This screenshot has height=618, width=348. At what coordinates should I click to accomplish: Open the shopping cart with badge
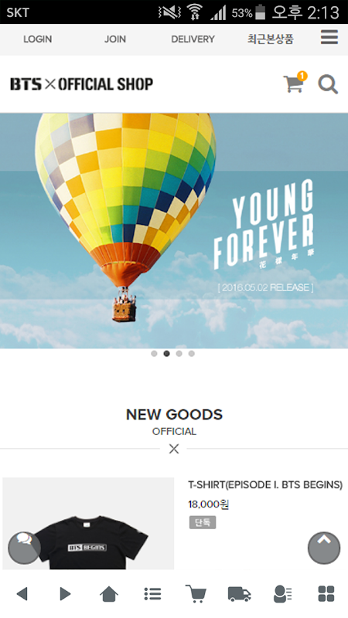click(295, 82)
